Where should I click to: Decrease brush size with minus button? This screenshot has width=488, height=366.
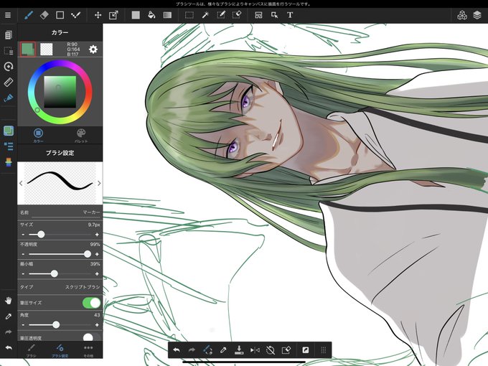point(23,235)
